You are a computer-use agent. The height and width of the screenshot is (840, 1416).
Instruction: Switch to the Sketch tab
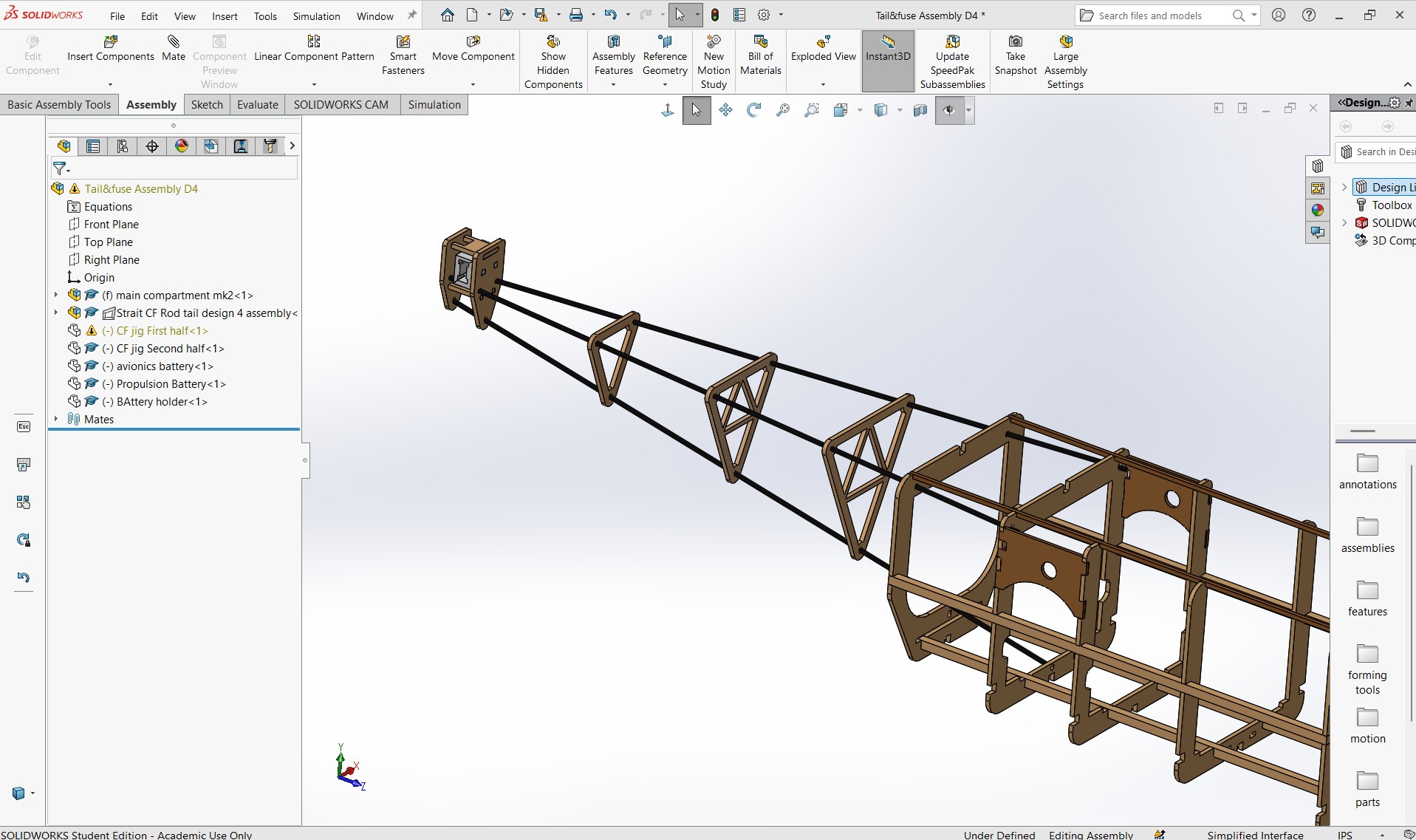207,104
